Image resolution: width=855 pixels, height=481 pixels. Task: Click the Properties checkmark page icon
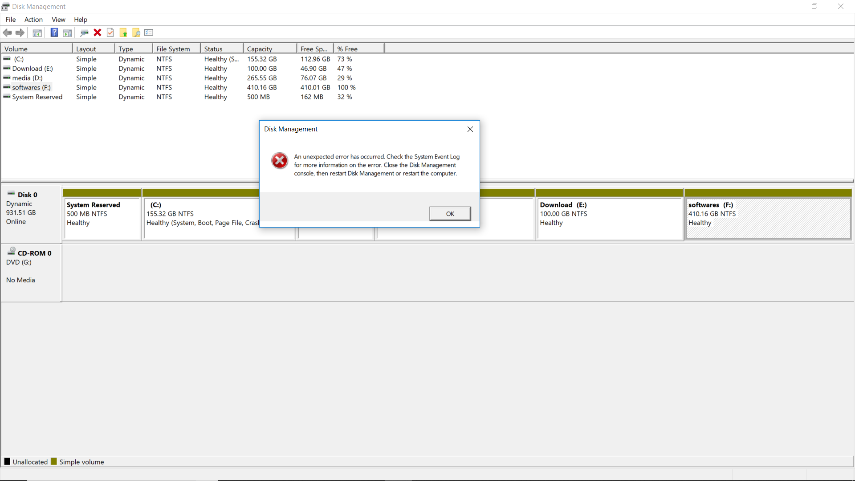click(x=110, y=33)
